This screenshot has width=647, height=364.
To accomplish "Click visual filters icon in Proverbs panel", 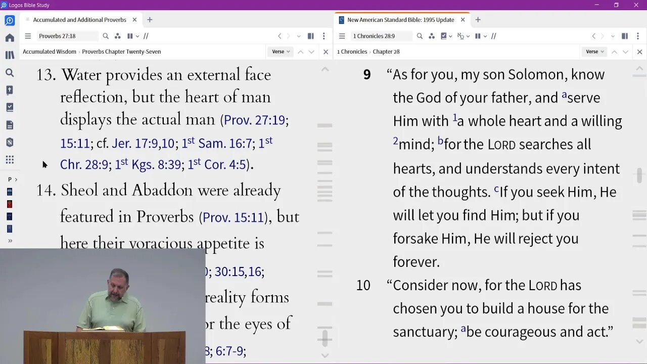I will point(118,36).
